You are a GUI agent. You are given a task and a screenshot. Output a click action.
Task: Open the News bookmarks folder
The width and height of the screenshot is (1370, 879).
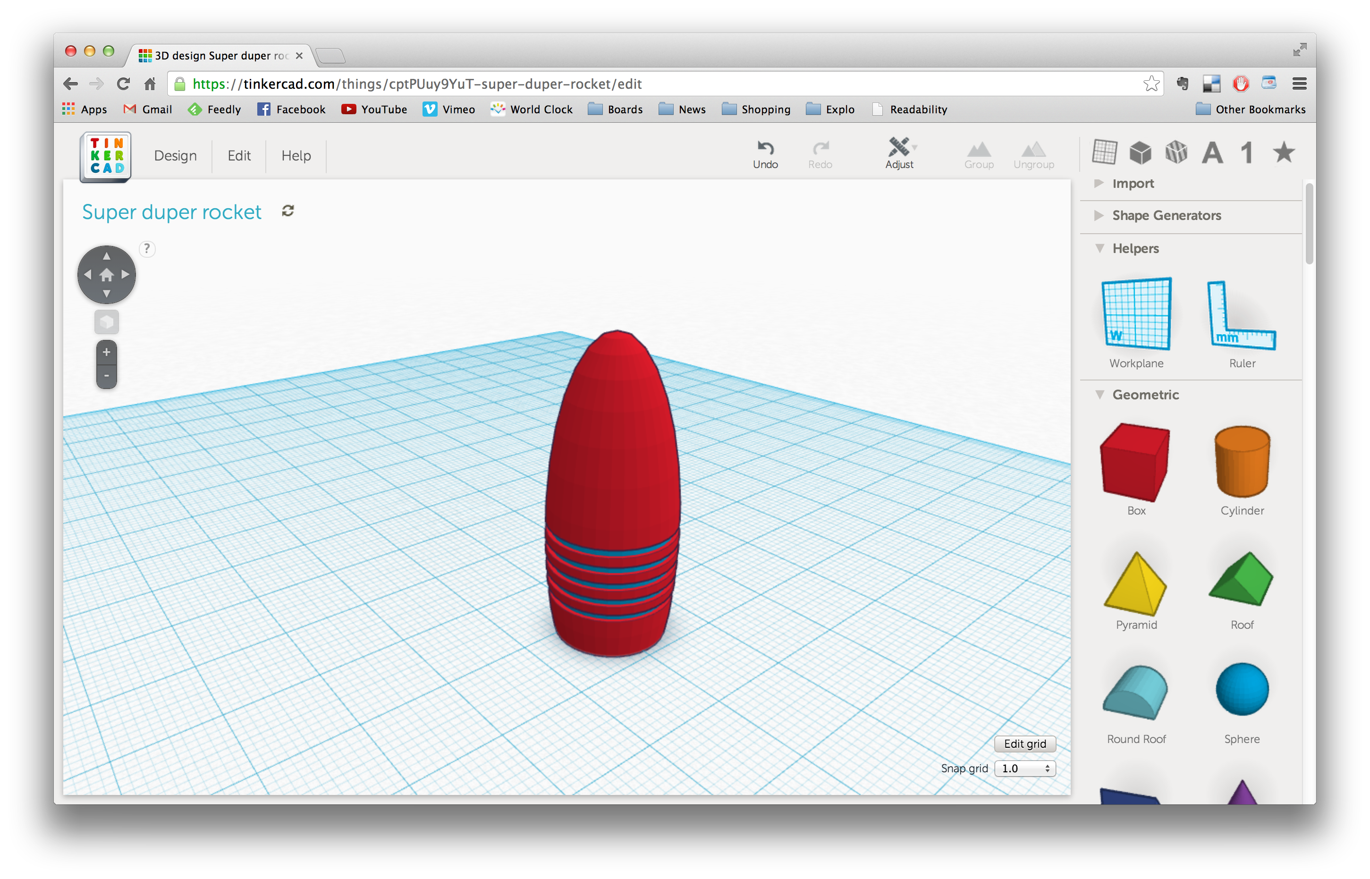(682, 109)
